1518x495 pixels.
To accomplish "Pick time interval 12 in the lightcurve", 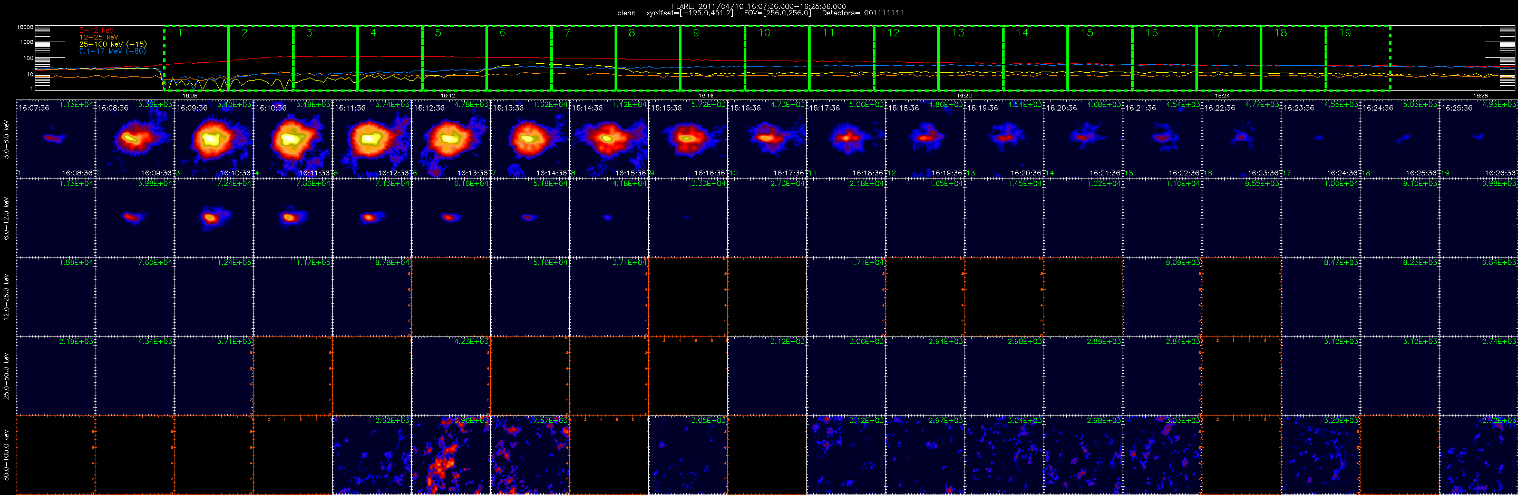I will (x=907, y=58).
